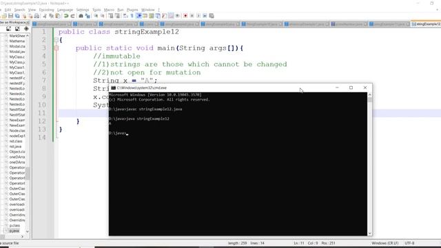441x248 pixels.
Task: Open the Plugins menu
Action: click(132, 10)
